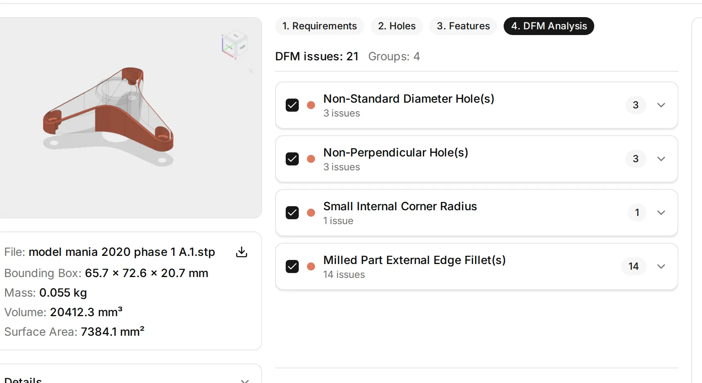Click the count badge on Non-Perpendicular Hole(s)

(x=635, y=159)
